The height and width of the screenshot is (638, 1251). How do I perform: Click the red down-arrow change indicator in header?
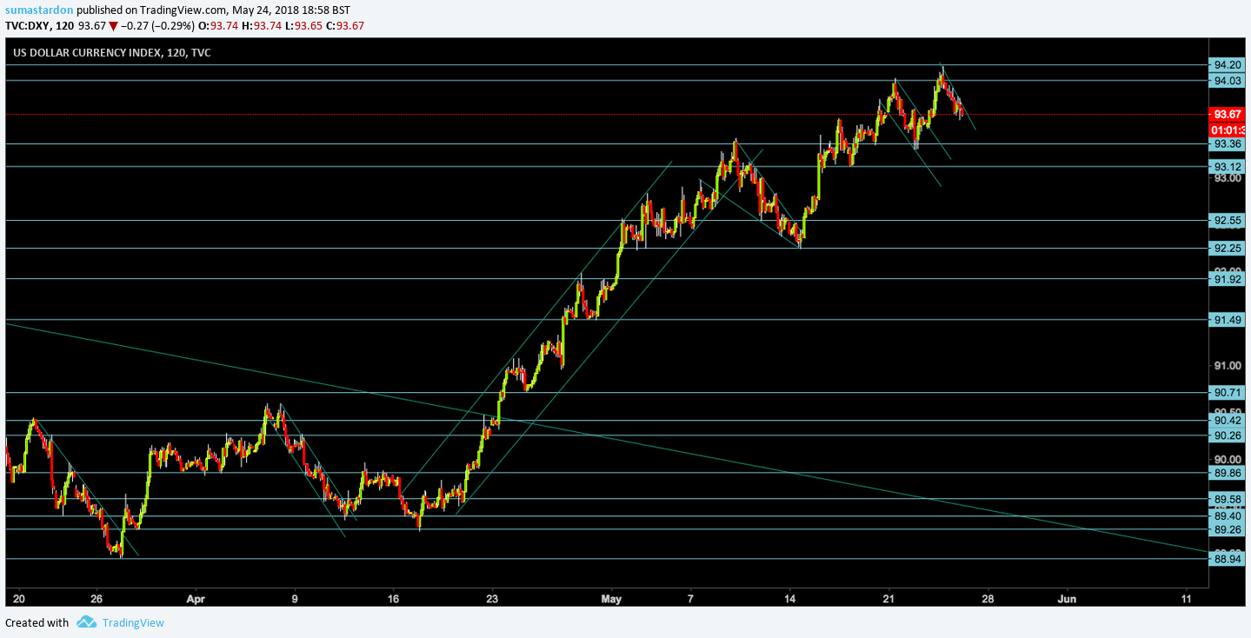114,26
